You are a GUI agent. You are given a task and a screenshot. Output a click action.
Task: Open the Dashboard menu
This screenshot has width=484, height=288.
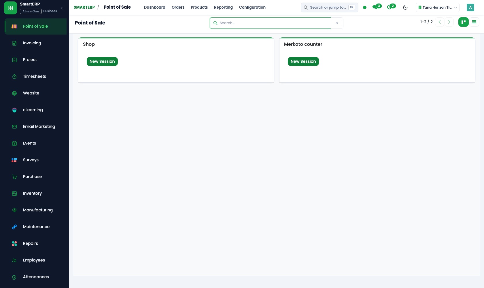[155, 7]
